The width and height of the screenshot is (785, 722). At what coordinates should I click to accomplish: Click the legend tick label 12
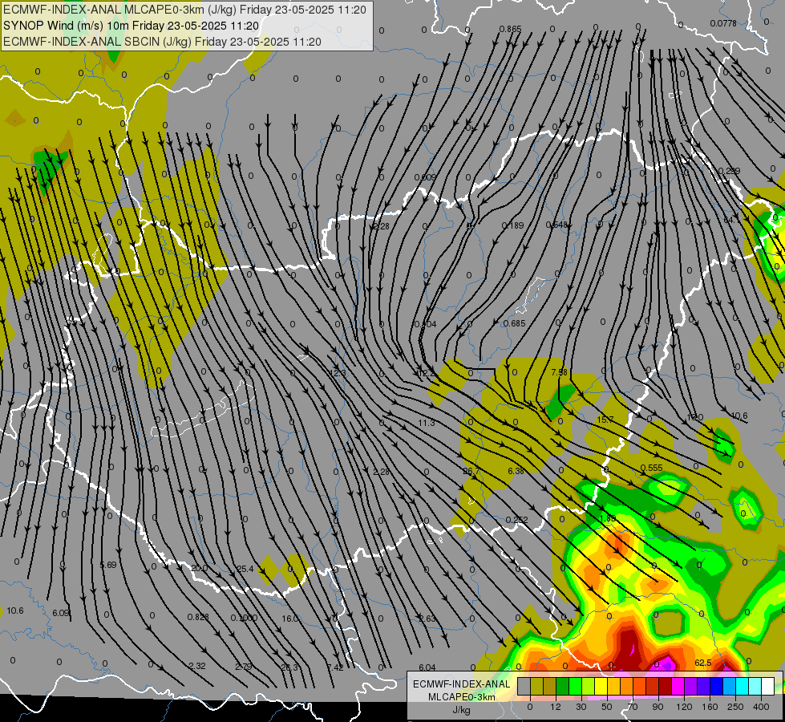pos(556,707)
